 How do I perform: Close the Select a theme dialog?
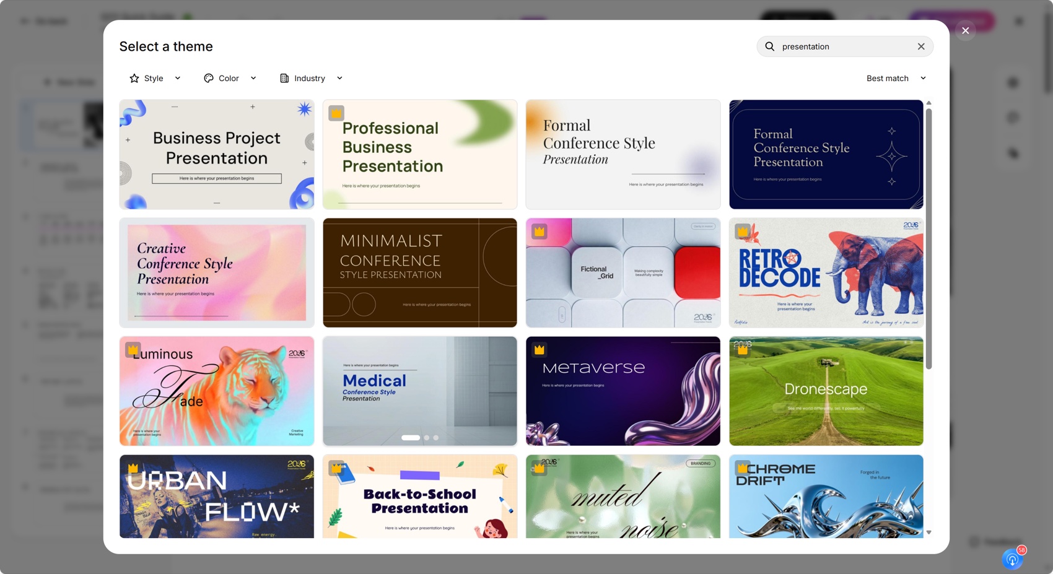(x=965, y=30)
